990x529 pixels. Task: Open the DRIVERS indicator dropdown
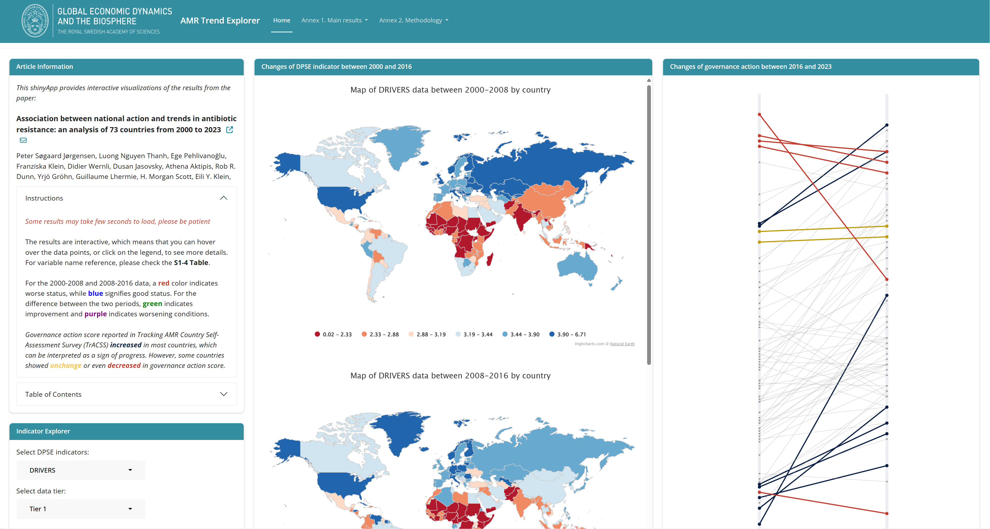tap(81, 470)
